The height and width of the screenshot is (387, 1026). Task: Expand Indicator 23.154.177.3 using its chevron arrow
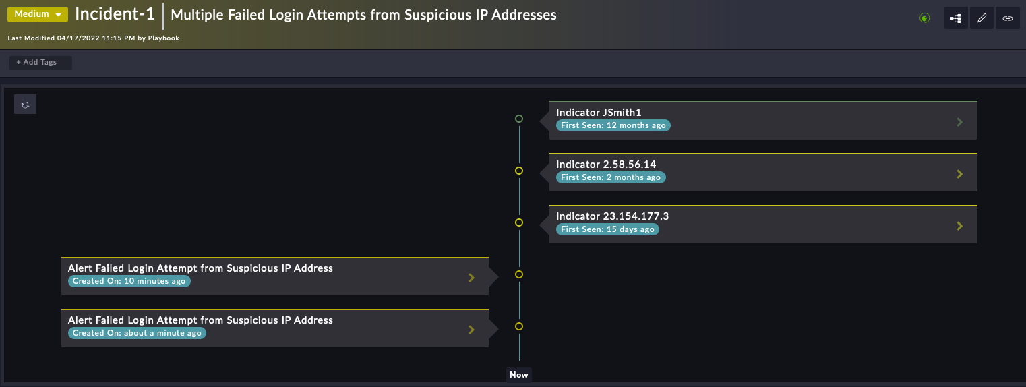coord(960,226)
